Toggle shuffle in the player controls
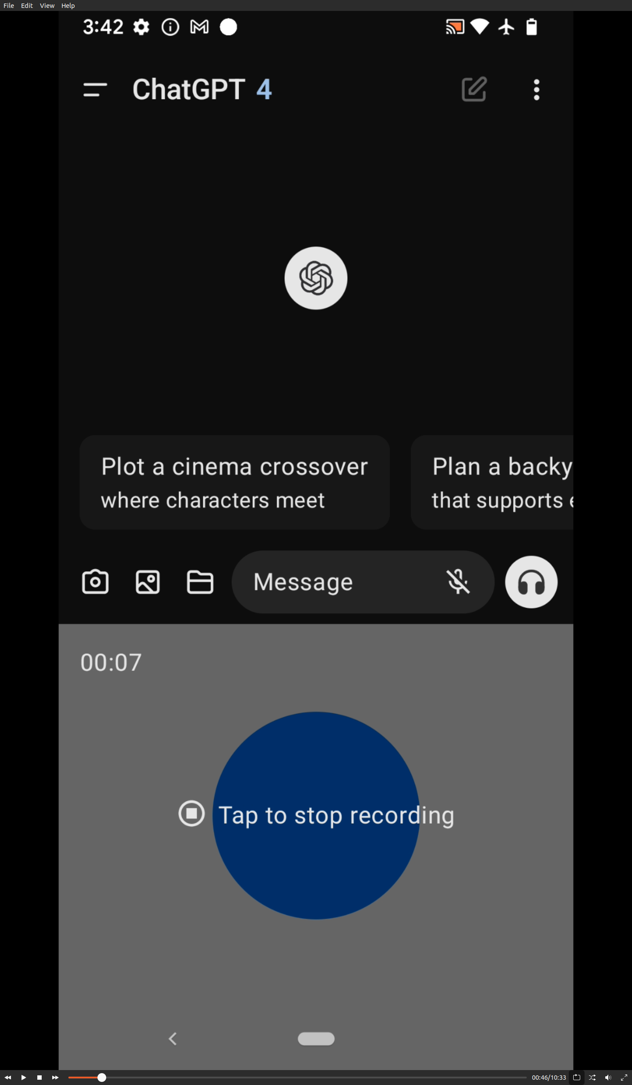The height and width of the screenshot is (1085, 632). (592, 1078)
